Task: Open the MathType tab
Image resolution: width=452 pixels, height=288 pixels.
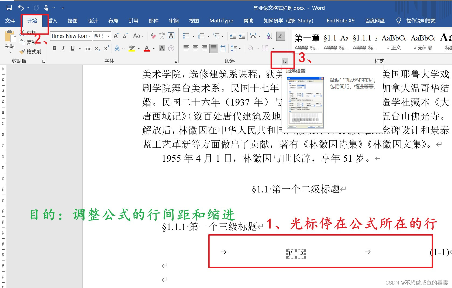Action: point(221,21)
